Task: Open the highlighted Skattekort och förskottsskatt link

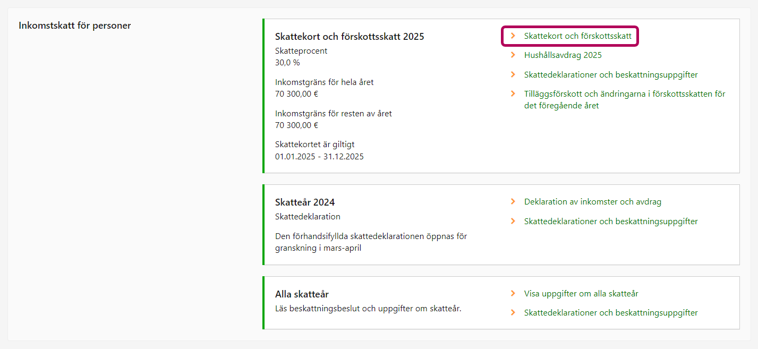Action: [x=577, y=36]
